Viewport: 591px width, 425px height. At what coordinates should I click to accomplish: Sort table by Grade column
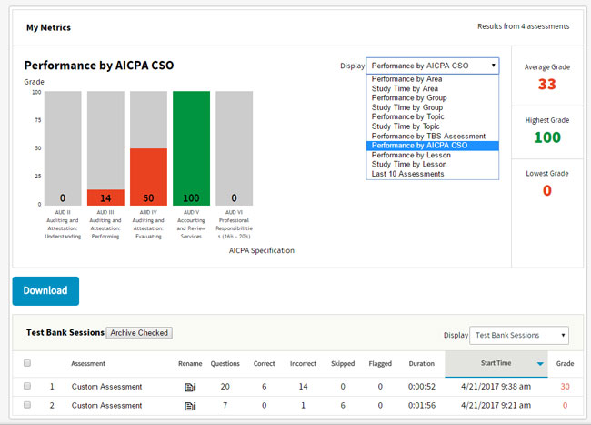pyautogui.click(x=565, y=363)
